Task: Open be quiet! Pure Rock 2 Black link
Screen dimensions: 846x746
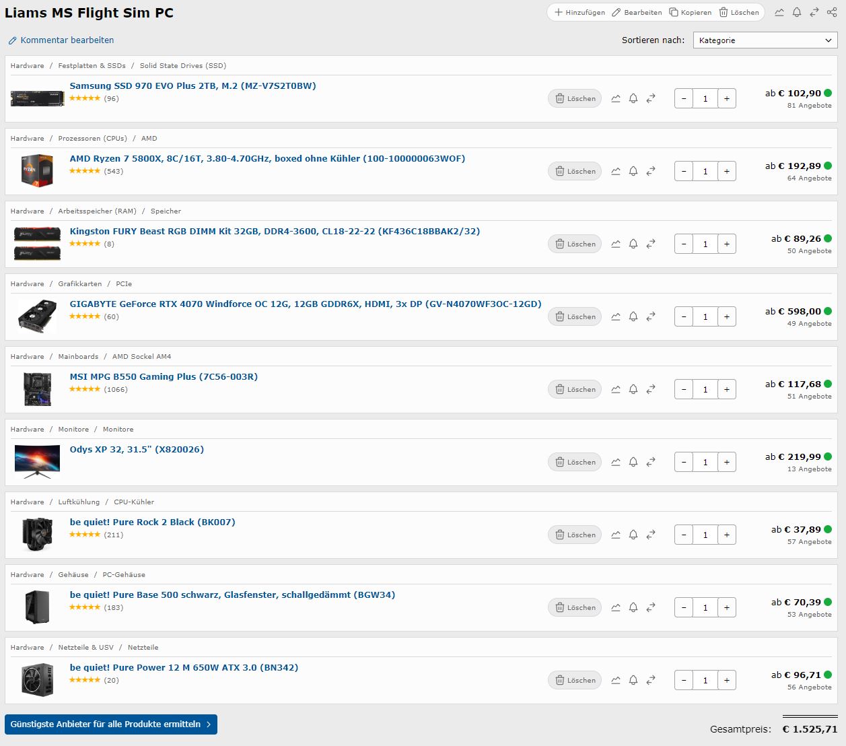Action: [x=152, y=522]
